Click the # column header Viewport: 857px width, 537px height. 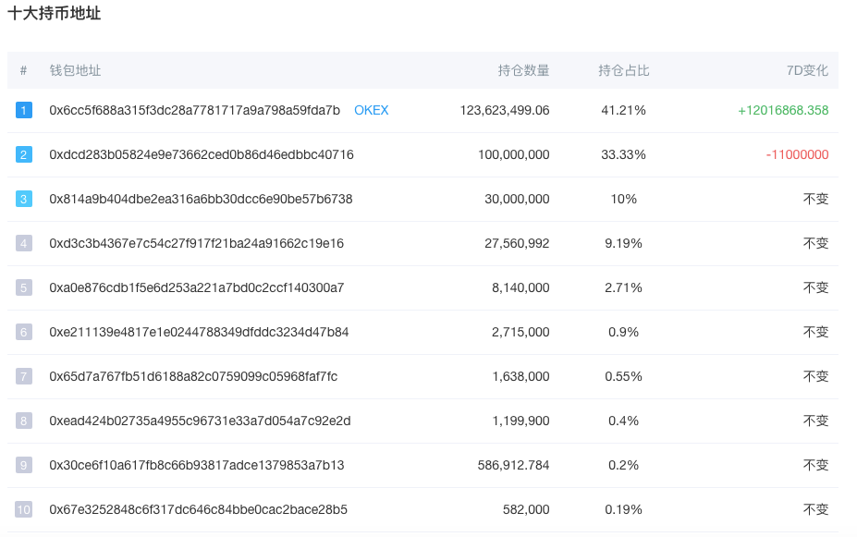click(x=23, y=70)
